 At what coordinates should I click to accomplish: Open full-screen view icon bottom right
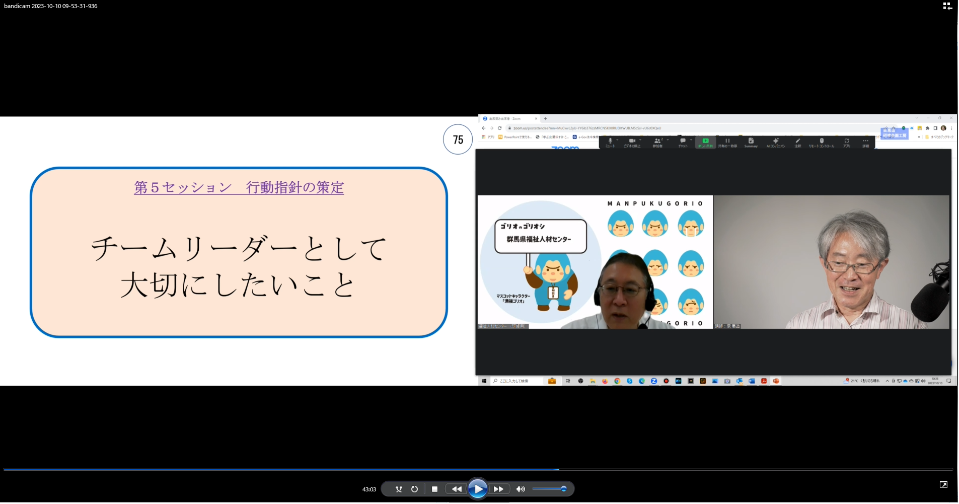(x=943, y=484)
